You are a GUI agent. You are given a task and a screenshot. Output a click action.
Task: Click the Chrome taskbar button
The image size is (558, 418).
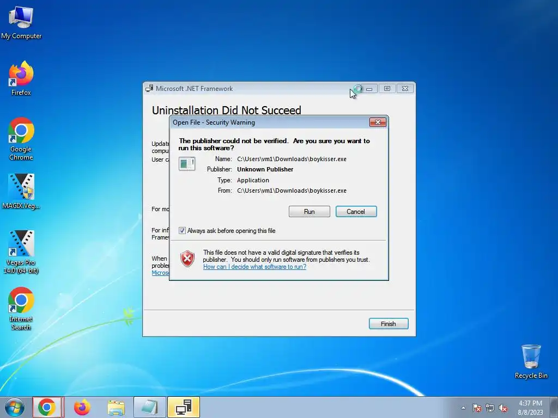[47, 407]
